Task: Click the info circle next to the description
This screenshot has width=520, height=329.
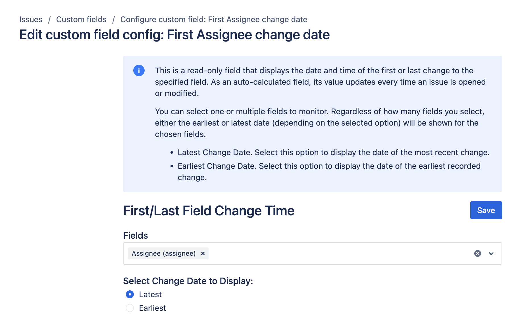Action: click(x=139, y=70)
